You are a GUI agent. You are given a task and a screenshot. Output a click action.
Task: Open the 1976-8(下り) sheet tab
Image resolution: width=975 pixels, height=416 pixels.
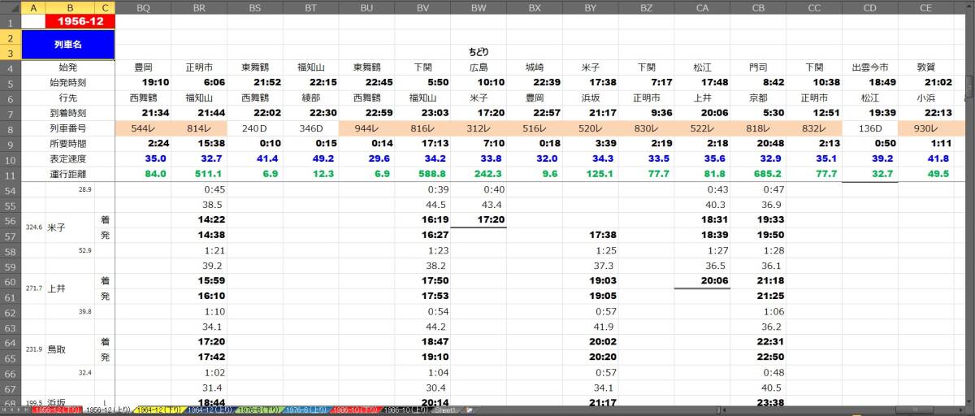click(259, 410)
